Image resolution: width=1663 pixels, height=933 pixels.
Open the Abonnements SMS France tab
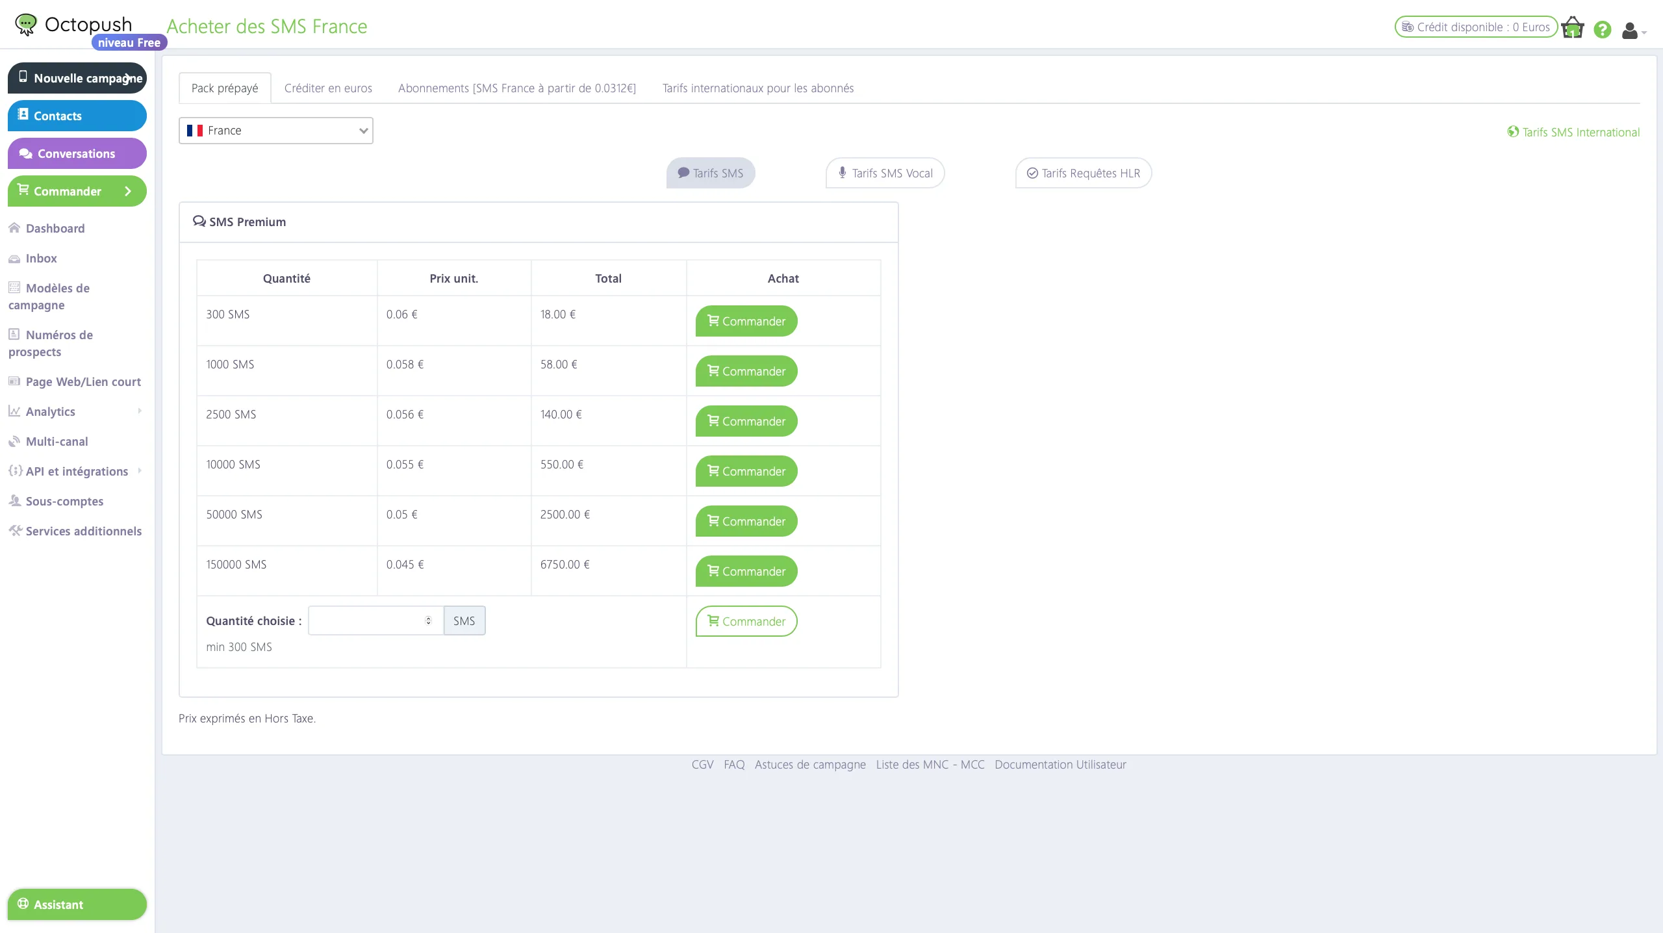pyautogui.click(x=517, y=88)
